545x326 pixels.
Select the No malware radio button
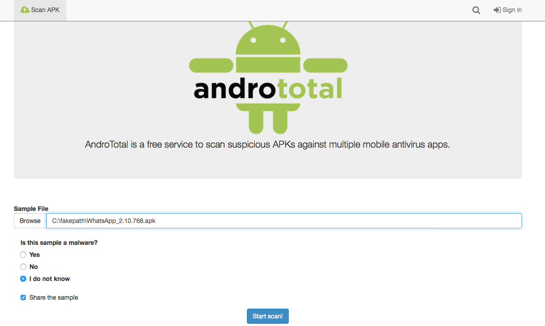click(23, 267)
